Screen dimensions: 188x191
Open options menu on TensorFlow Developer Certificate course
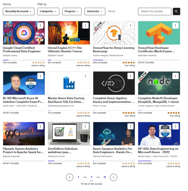click(175, 26)
